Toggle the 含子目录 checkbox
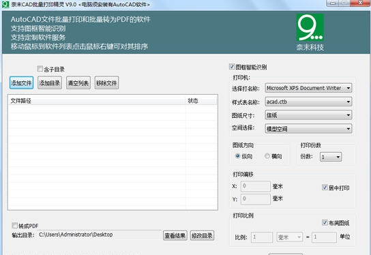371x255 pixels. pyautogui.click(x=40, y=69)
